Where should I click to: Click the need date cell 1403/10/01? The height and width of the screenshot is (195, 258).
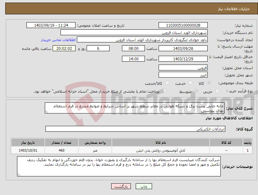coord(28,150)
